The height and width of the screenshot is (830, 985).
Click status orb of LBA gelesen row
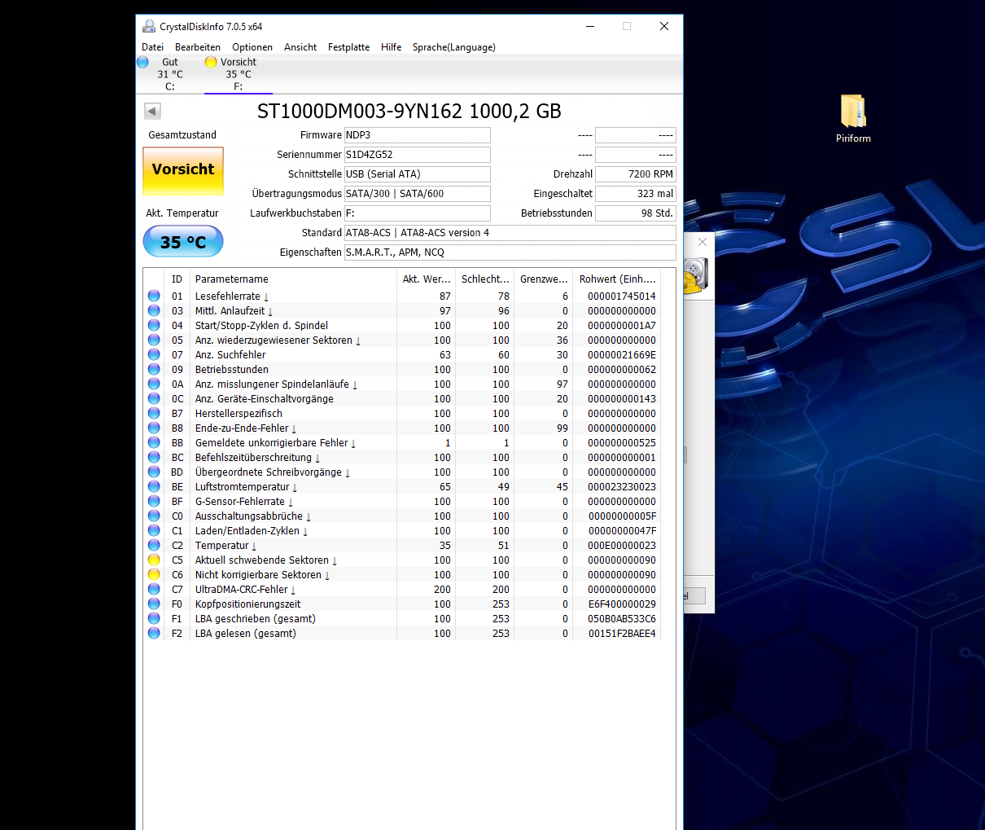[x=154, y=633]
